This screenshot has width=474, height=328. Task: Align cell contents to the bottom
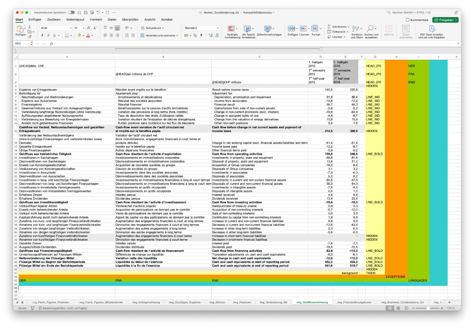(x=118, y=28)
